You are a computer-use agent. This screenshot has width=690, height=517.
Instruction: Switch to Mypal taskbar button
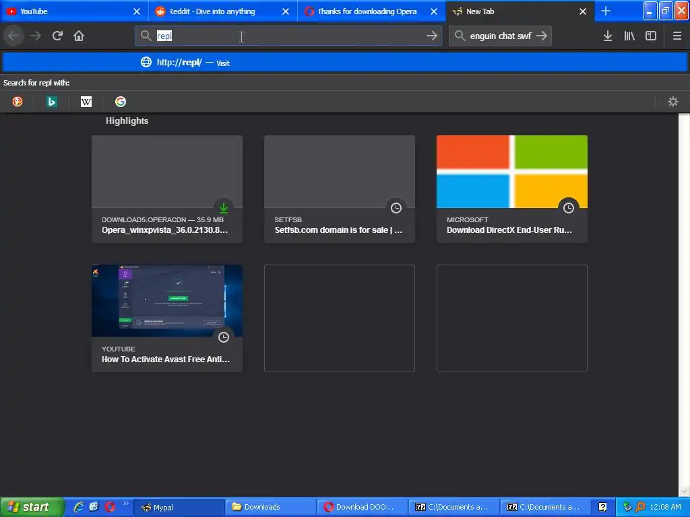click(179, 507)
